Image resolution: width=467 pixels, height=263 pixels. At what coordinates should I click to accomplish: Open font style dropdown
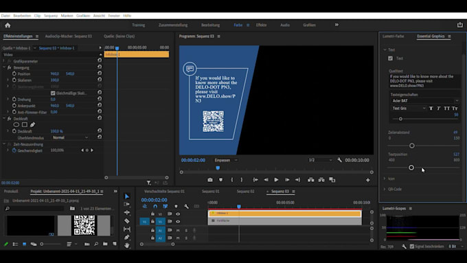tap(409, 108)
